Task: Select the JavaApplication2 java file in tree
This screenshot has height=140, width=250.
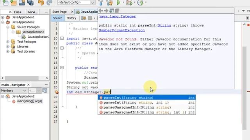Action: (38, 37)
